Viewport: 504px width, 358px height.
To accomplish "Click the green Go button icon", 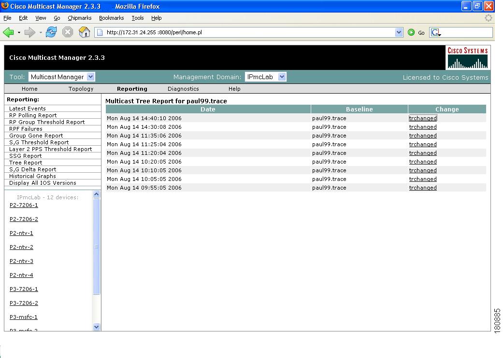I will [411, 32].
